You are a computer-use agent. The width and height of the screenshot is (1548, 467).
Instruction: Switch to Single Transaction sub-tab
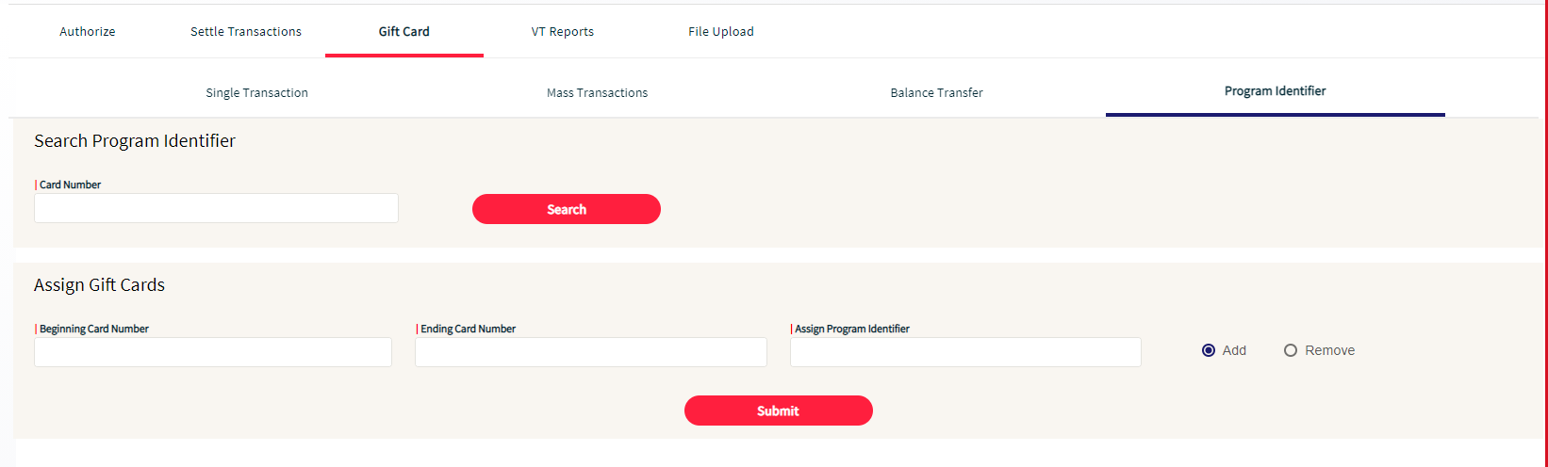256,92
